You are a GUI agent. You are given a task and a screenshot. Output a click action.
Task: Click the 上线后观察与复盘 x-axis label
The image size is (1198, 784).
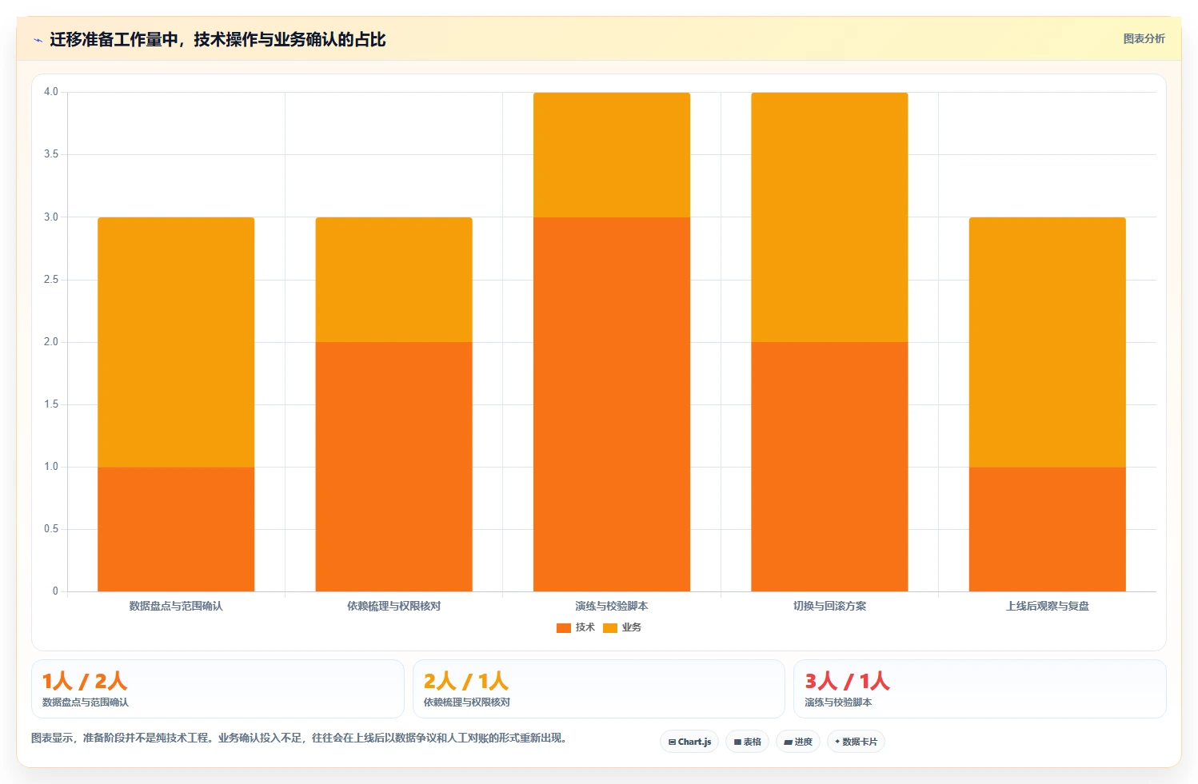(x=1047, y=606)
